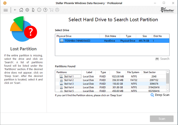Go back with the arrow icon

point(15,10)
